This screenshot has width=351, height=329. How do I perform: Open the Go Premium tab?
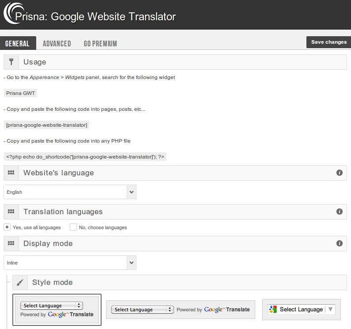[x=100, y=43]
